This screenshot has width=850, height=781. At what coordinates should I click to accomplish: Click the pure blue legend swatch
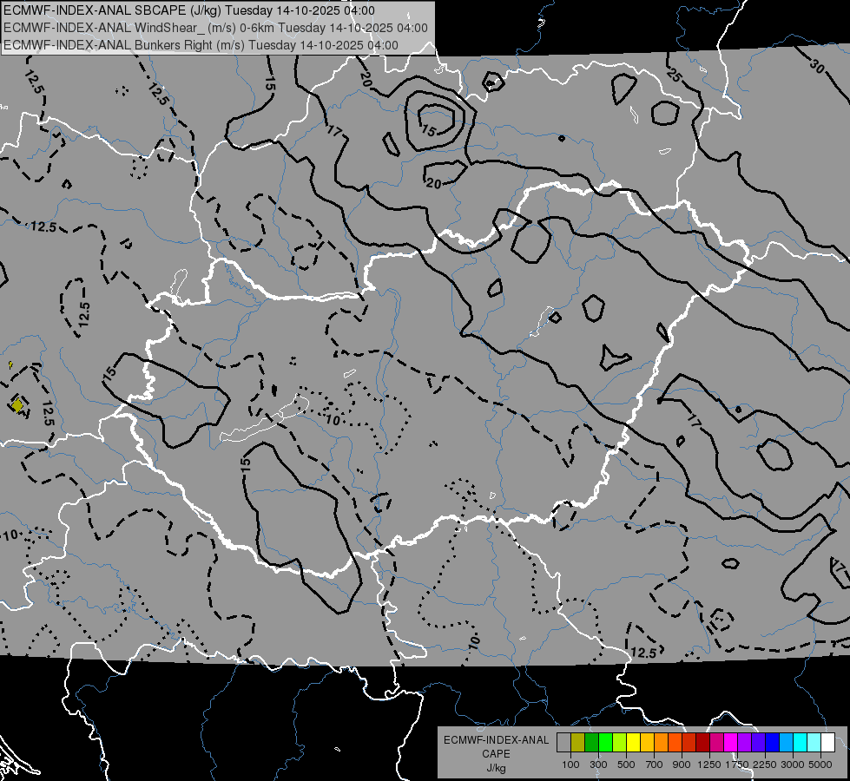[x=773, y=743]
